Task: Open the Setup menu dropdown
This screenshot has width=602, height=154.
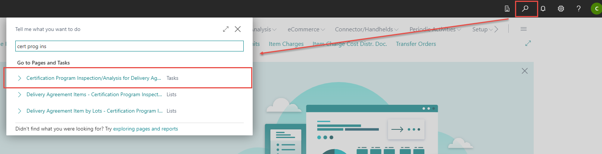Action: 482,29
